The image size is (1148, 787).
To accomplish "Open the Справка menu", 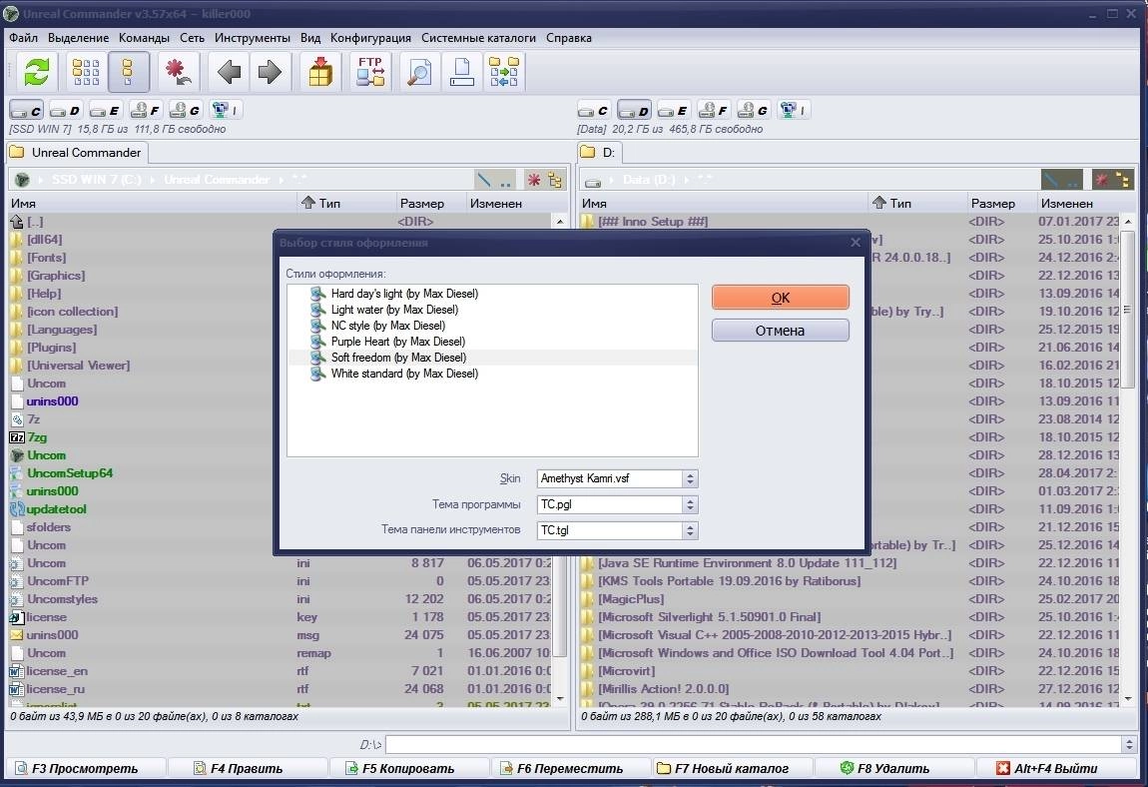I will click(569, 37).
